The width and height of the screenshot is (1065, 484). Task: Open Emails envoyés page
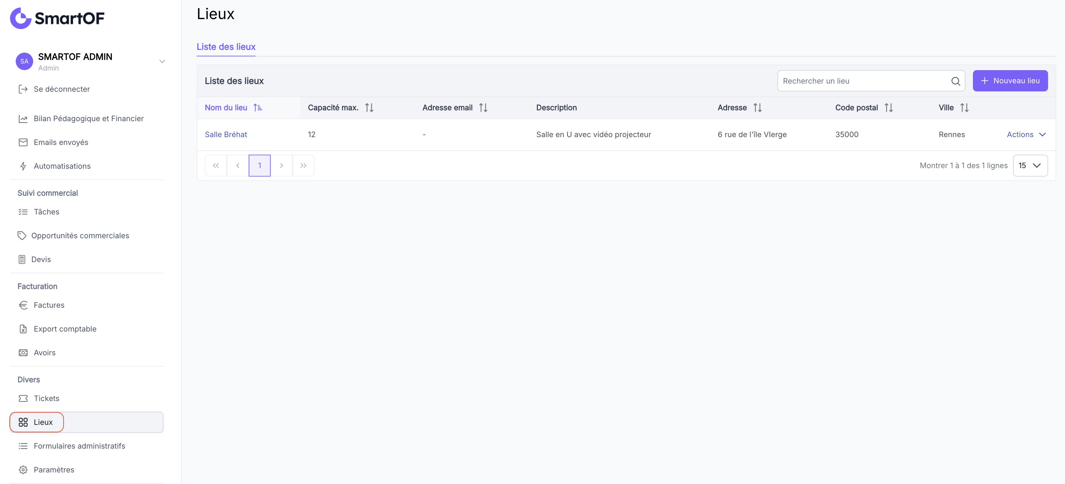click(61, 142)
